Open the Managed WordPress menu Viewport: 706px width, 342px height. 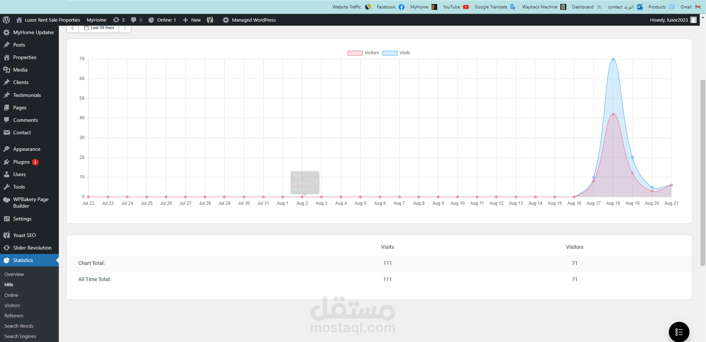(x=249, y=20)
